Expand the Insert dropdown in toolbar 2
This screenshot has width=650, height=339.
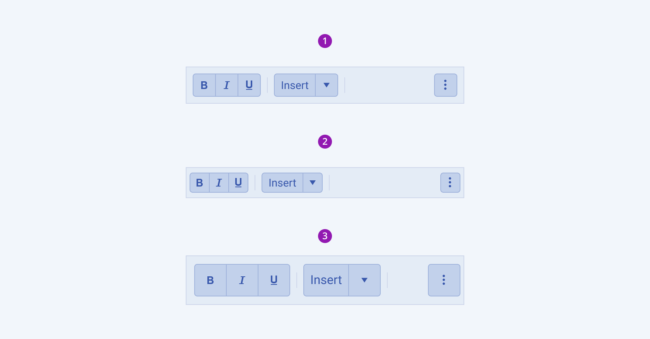(x=313, y=183)
